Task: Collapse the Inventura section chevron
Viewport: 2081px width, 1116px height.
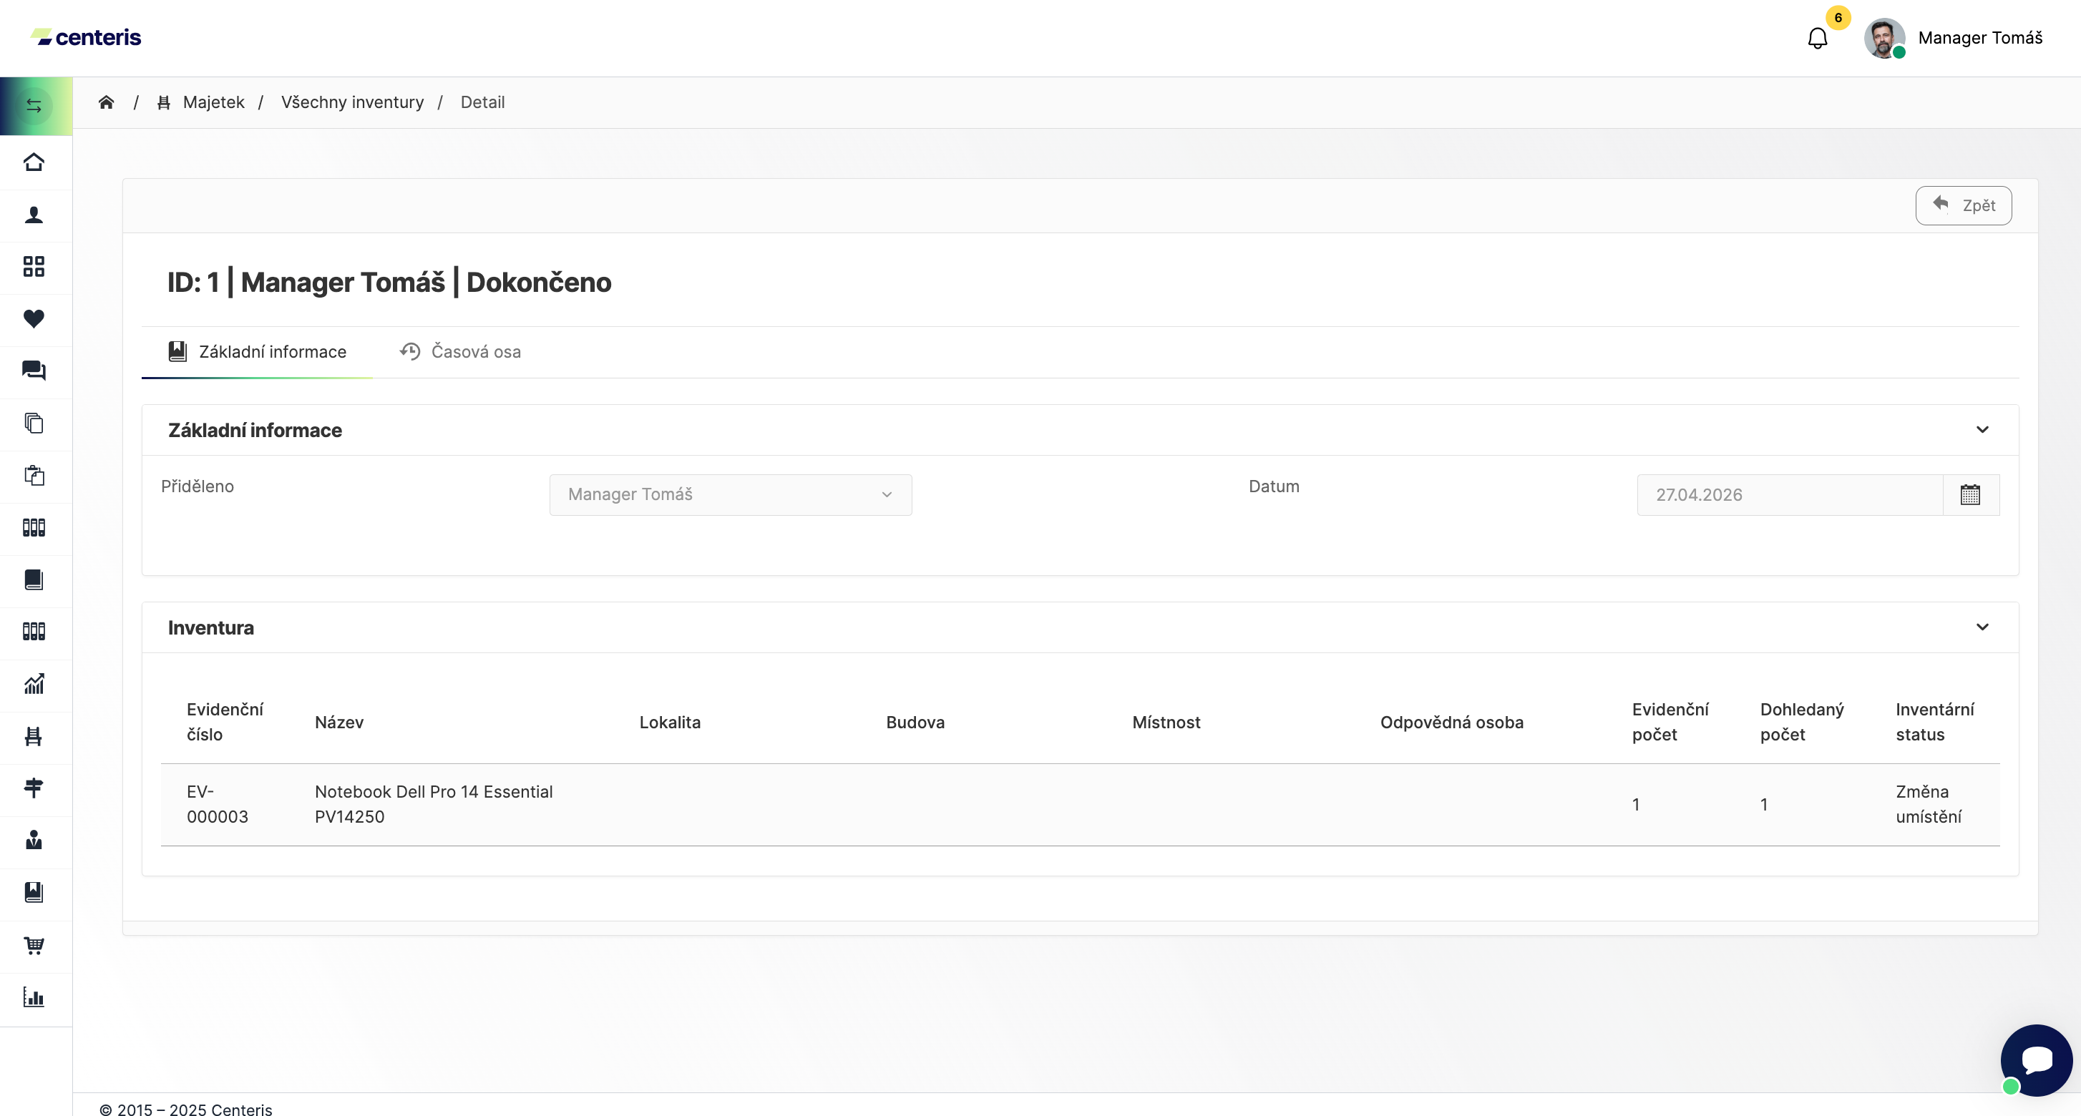Action: [1982, 627]
